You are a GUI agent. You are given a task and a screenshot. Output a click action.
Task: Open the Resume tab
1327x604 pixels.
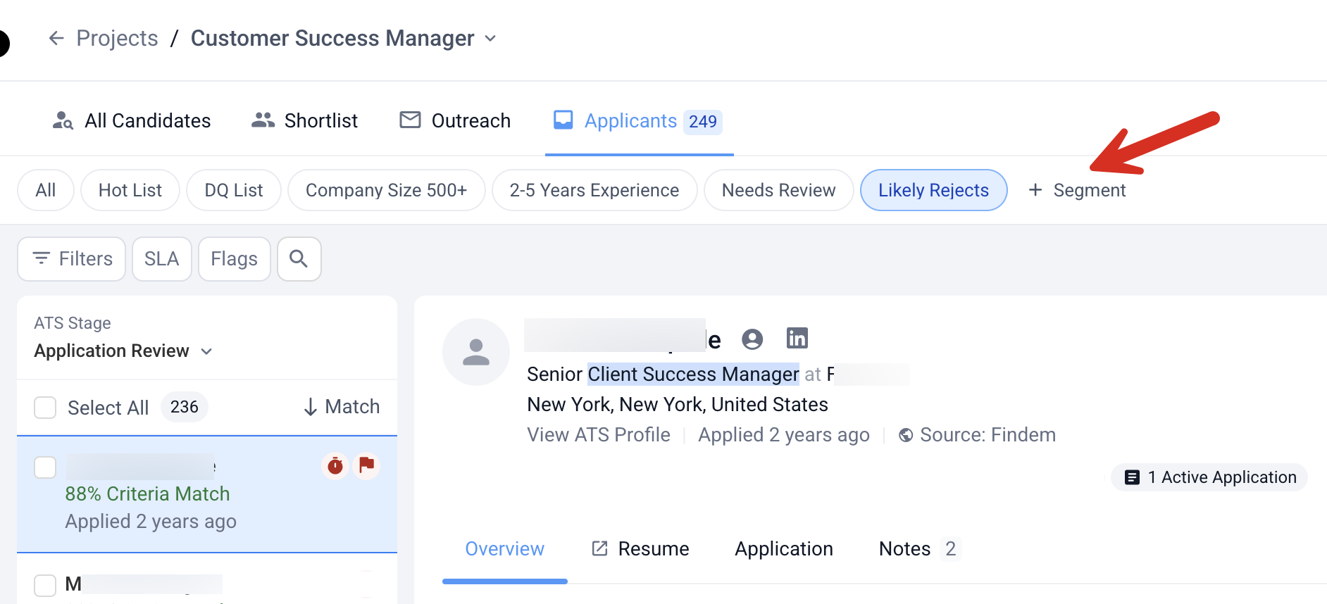click(x=640, y=549)
